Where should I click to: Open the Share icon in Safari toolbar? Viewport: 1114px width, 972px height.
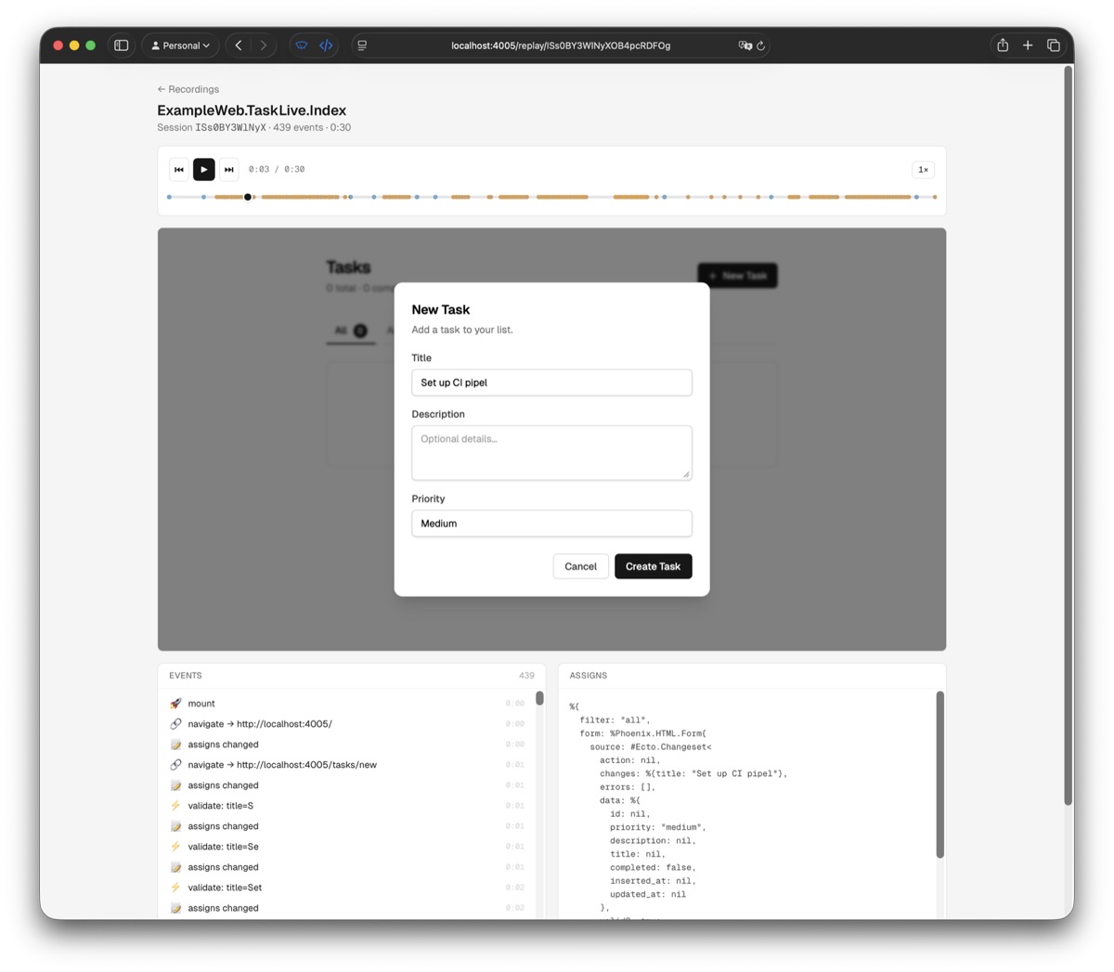click(1003, 45)
